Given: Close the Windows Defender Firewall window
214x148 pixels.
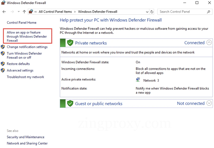Looking at the screenshot, I should coord(209,3).
